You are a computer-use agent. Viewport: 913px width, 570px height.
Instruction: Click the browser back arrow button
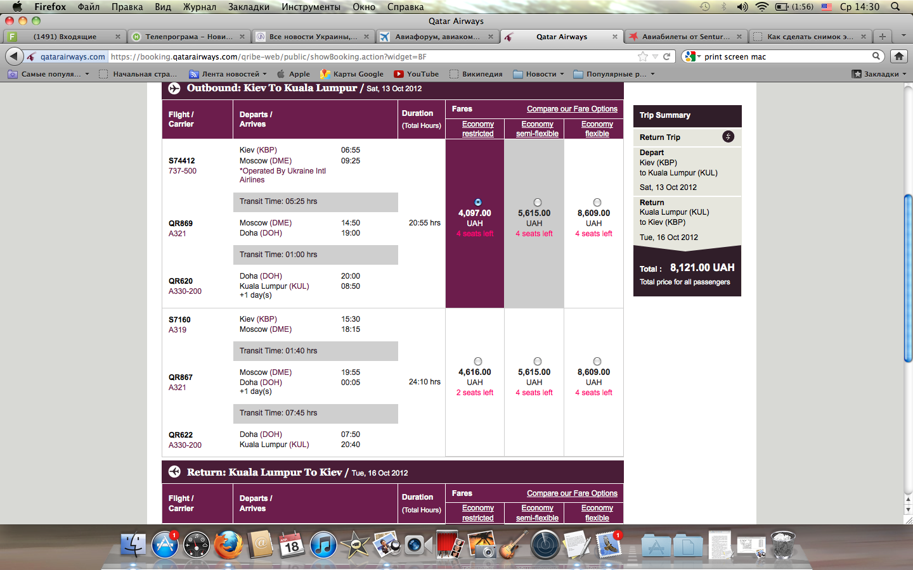click(13, 56)
